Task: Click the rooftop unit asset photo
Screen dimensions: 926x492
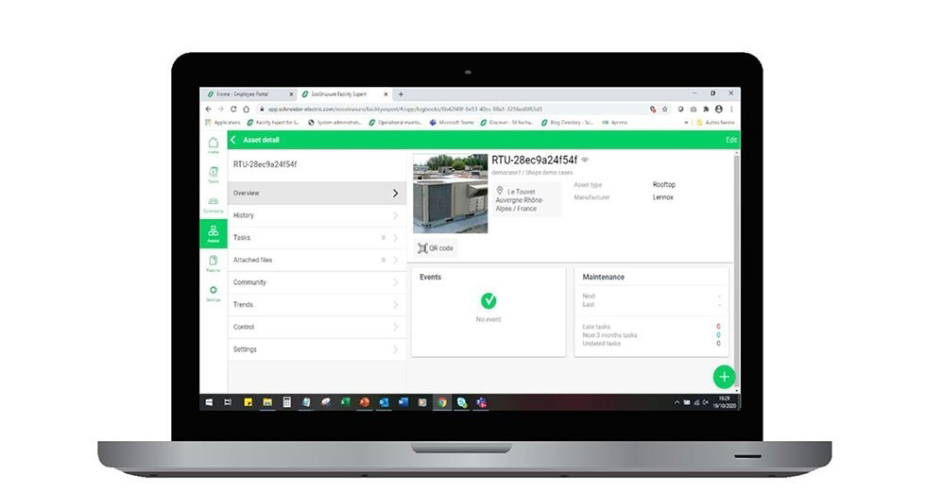Action: 451,194
